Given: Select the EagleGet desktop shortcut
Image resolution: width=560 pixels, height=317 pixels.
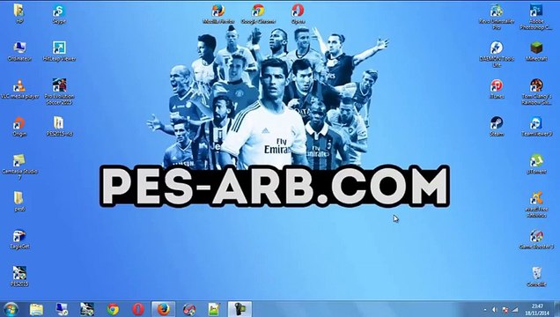Looking at the screenshot, I should (19, 240).
